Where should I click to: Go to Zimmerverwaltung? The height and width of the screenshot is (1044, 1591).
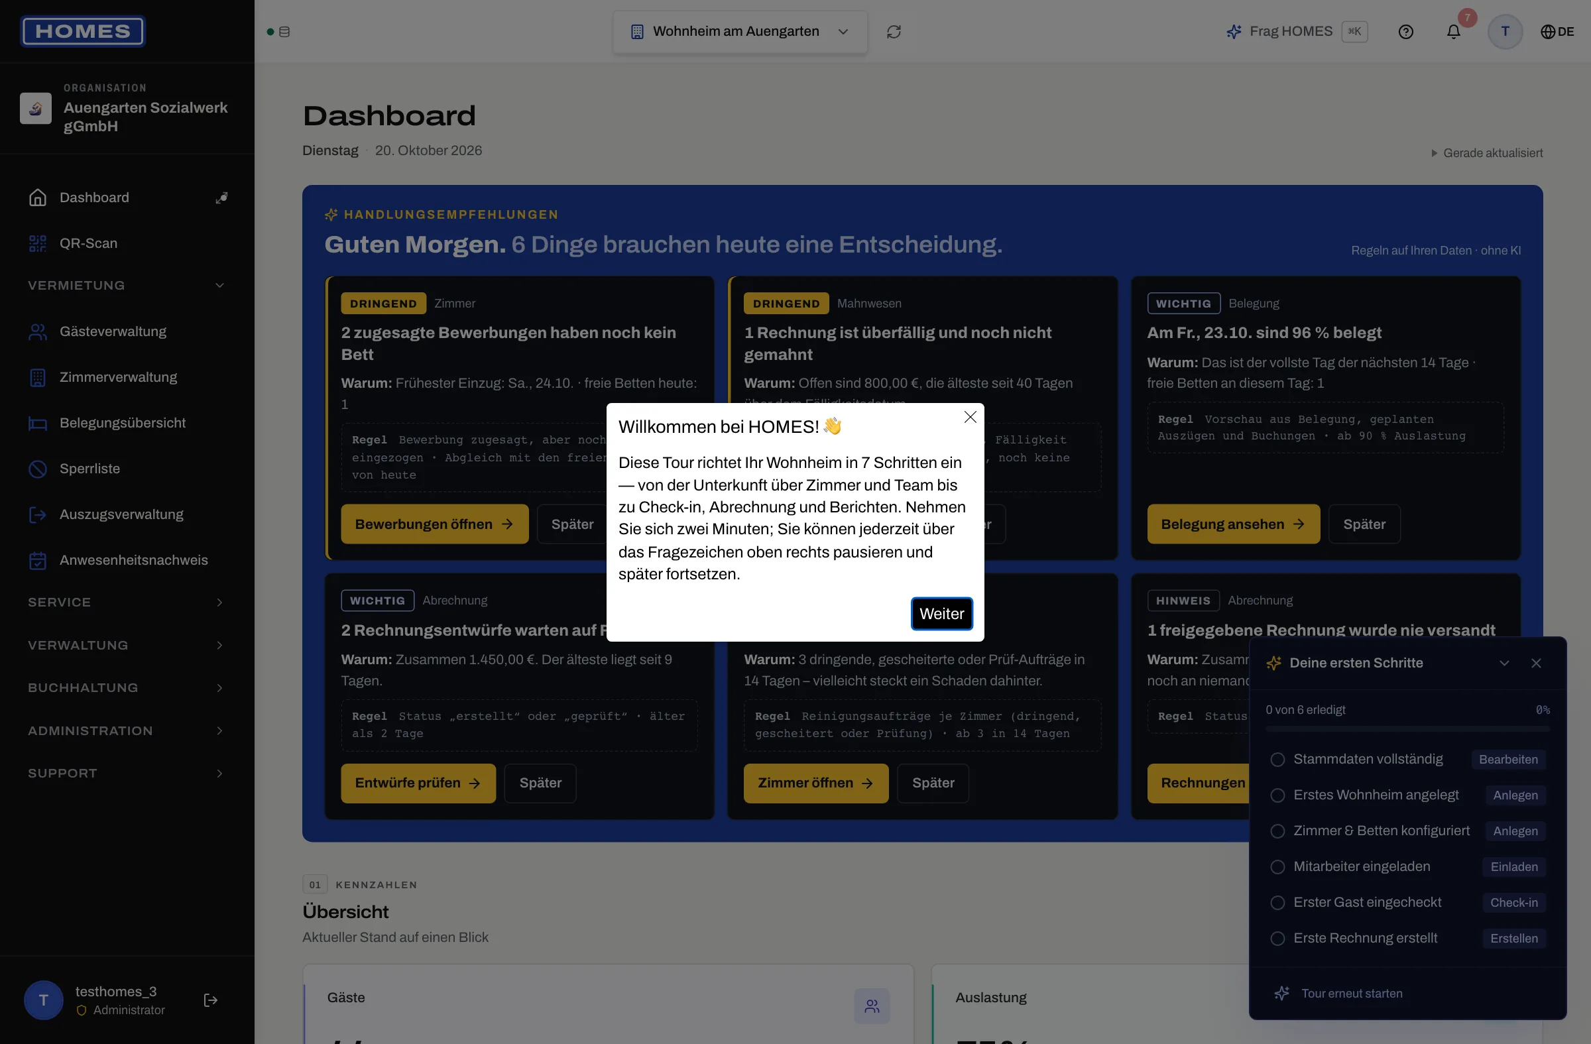pos(127,377)
